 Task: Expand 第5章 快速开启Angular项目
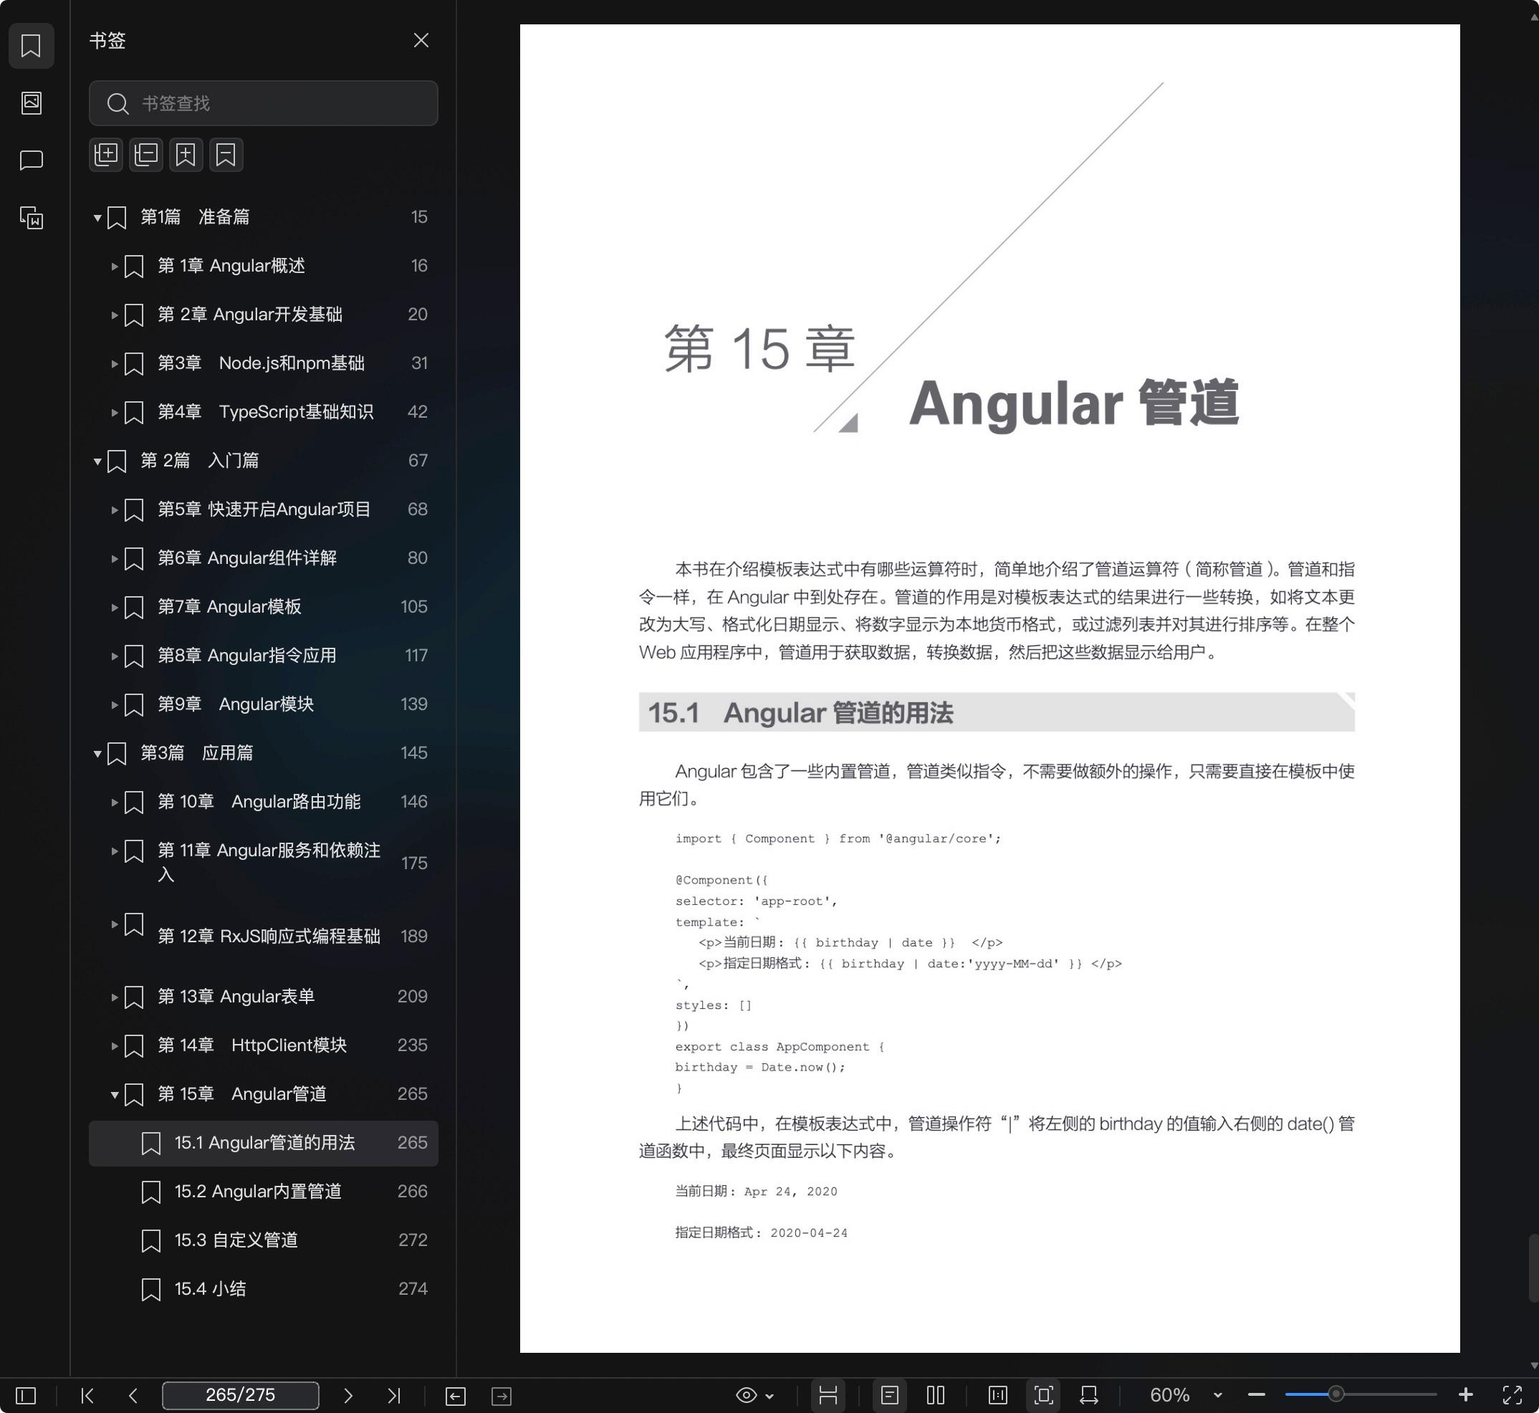coord(115,510)
